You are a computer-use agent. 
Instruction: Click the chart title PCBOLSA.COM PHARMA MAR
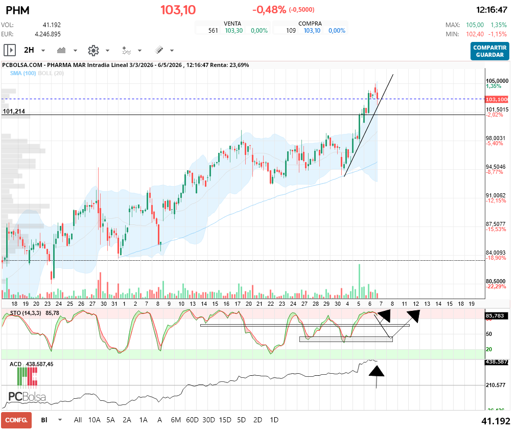pos(125,65)
